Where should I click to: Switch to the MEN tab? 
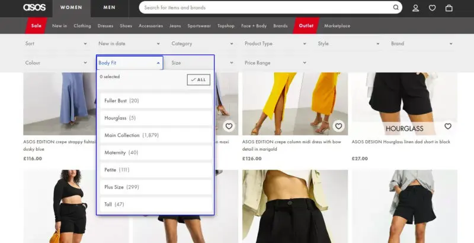110,8
